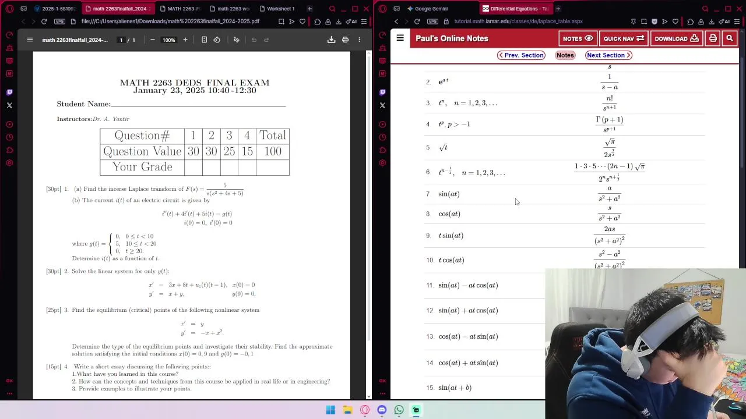Viewport: 746px width, 419px height.
Task: Open downloads icon in right browser window
Action: 712,22
